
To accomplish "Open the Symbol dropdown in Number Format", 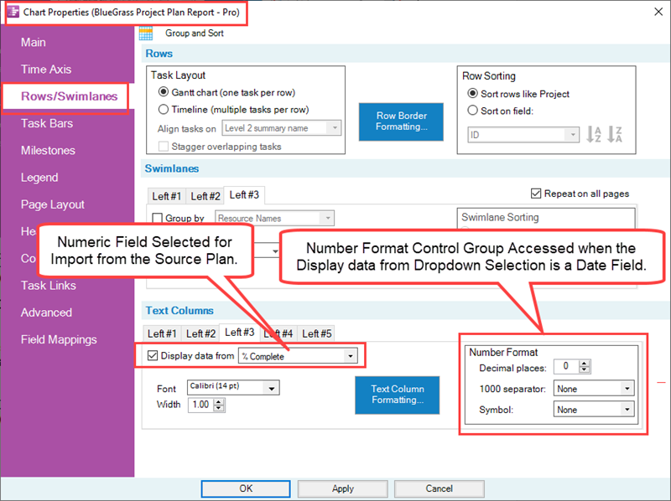I will point(628,410).
